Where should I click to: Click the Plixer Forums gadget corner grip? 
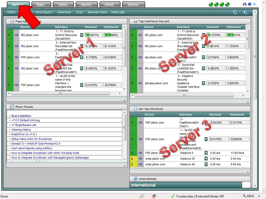pyautogui.click(x=124, y=166)
